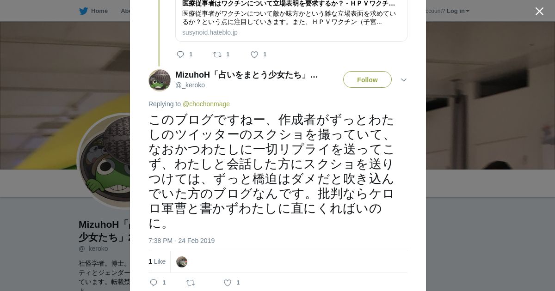555x291 pixels.
Task: Follow the @_keroko account
Action: click(367, 80)
